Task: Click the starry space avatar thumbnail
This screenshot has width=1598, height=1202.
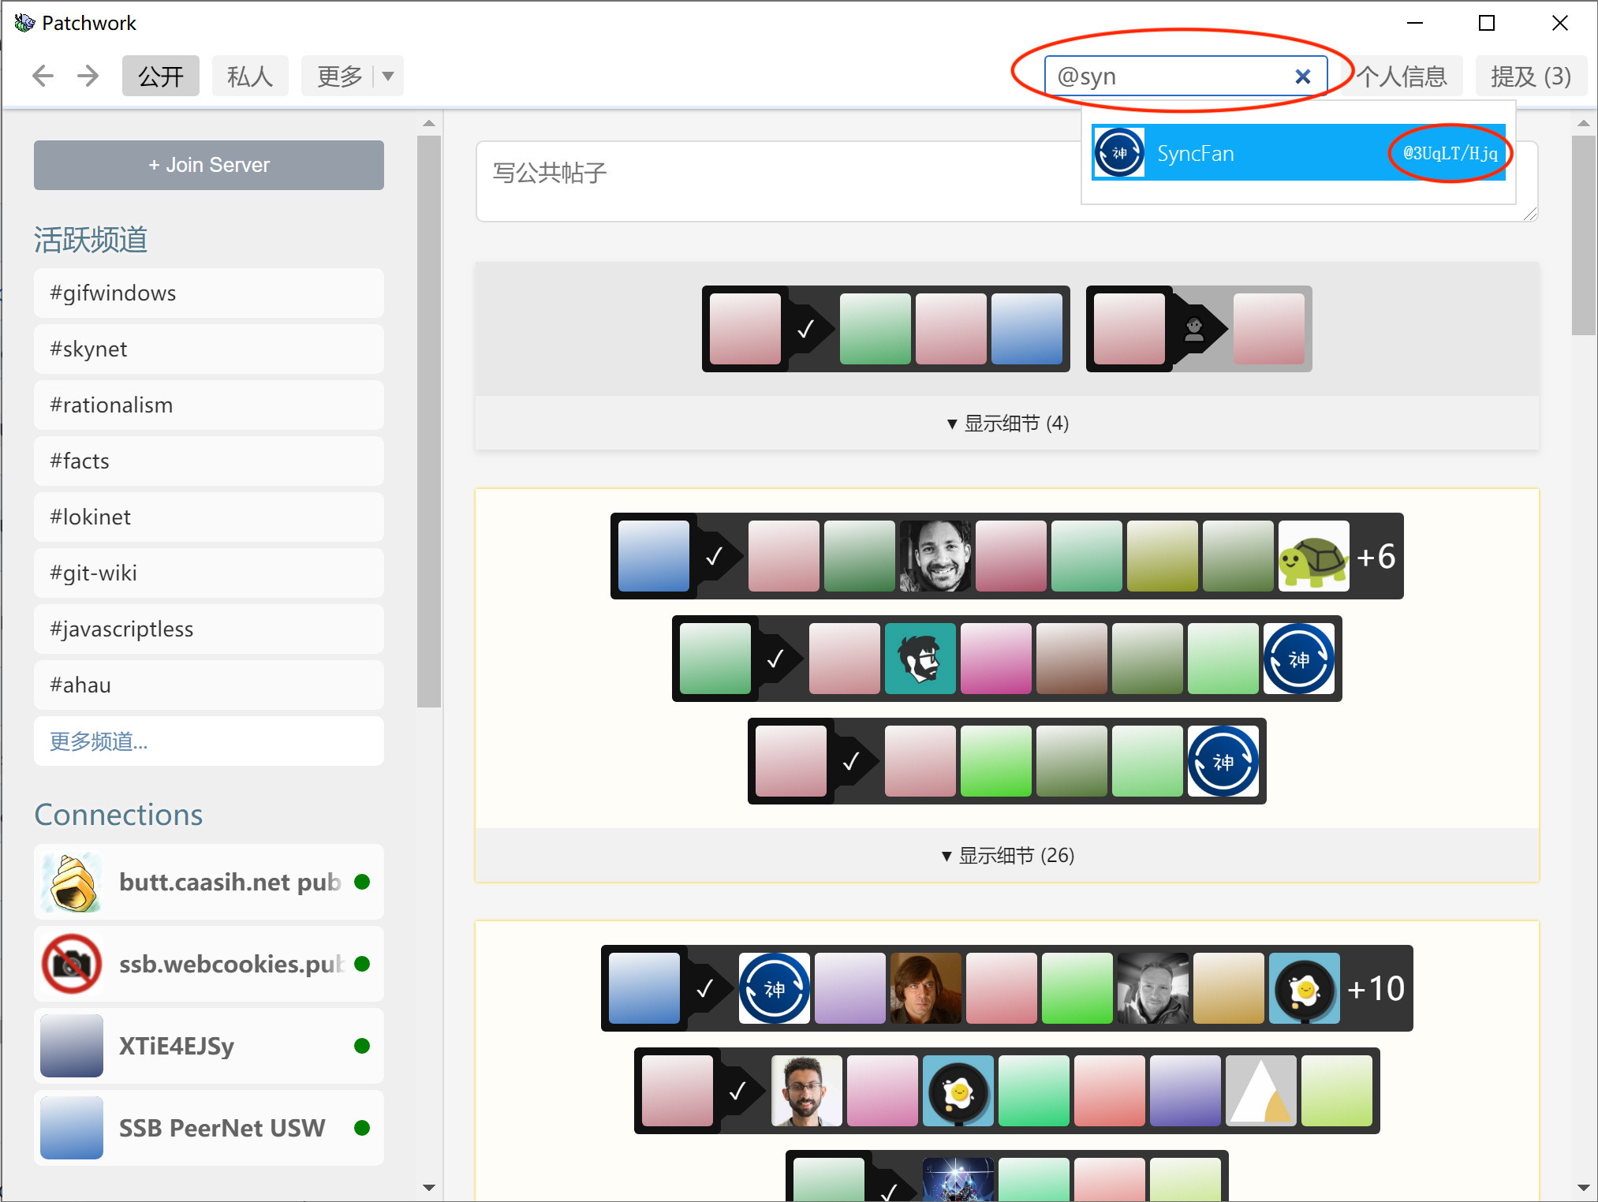Action: (958, 1180)
